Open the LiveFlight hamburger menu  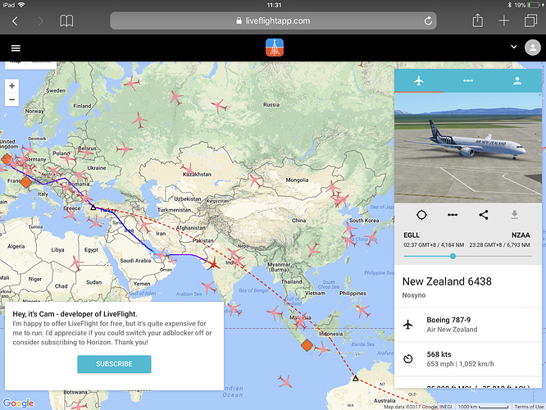point(16,48)
